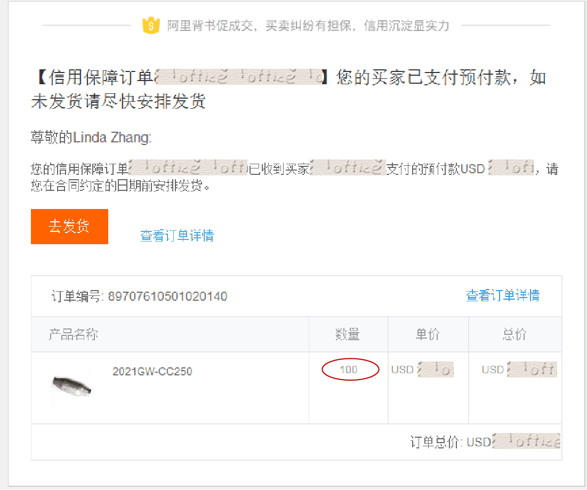Click the 单价 column header
Screen dimensions: 587x490
click(x=428, y=334)
